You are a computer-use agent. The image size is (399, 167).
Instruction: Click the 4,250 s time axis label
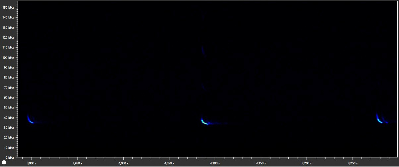point(352,163)
